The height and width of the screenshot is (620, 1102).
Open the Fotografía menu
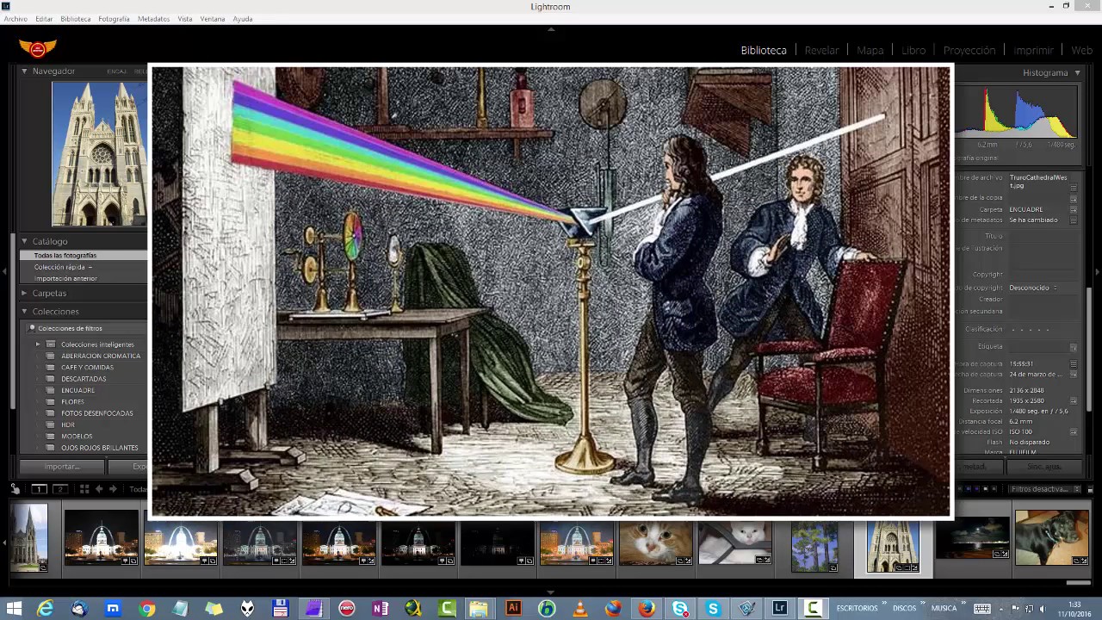(114, 19)
